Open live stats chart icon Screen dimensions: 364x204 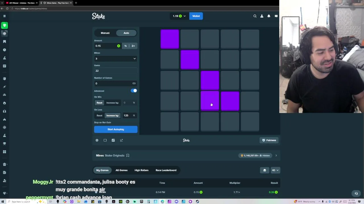113,140
